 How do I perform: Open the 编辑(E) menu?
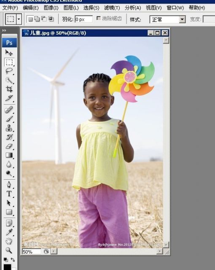(31, 8)
